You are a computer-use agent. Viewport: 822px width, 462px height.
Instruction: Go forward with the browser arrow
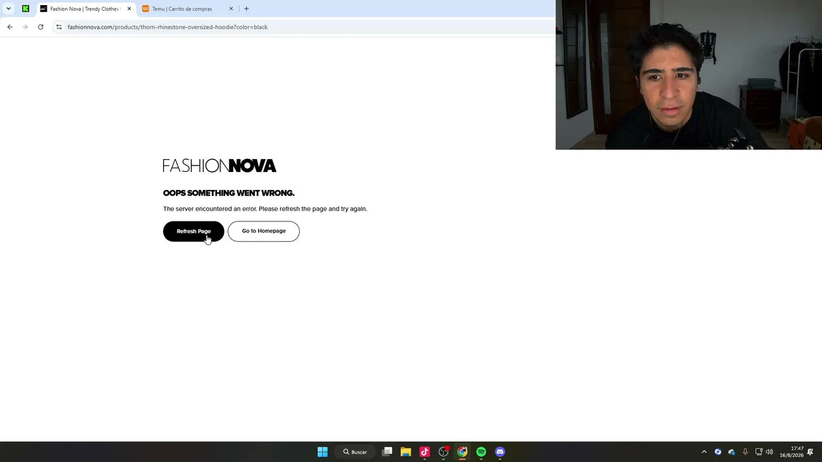point(25,27)
